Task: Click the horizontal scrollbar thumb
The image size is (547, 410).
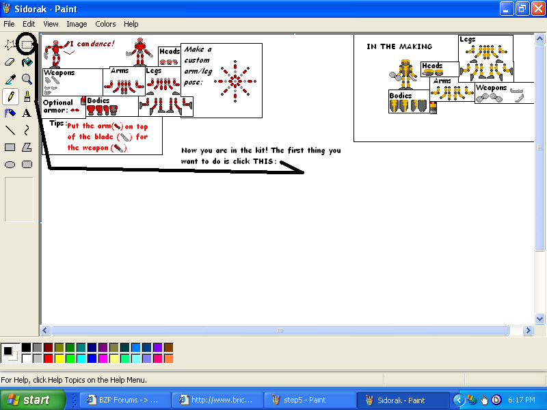Action: coord(280,331)
